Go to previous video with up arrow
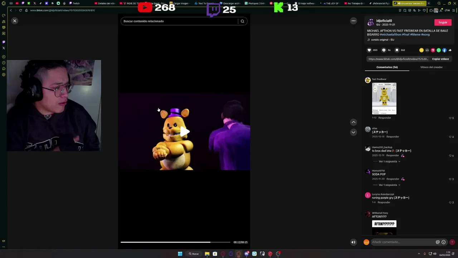Viewport: 458px width, 258px height. pyautogui.click(x=354, y=122)
